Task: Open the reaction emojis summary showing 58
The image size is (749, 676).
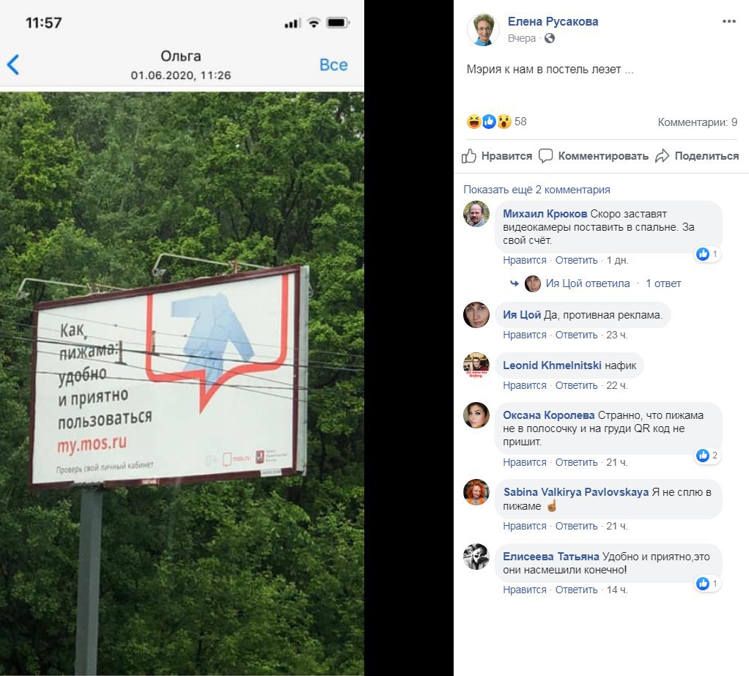Action: [x=496, y=122]
